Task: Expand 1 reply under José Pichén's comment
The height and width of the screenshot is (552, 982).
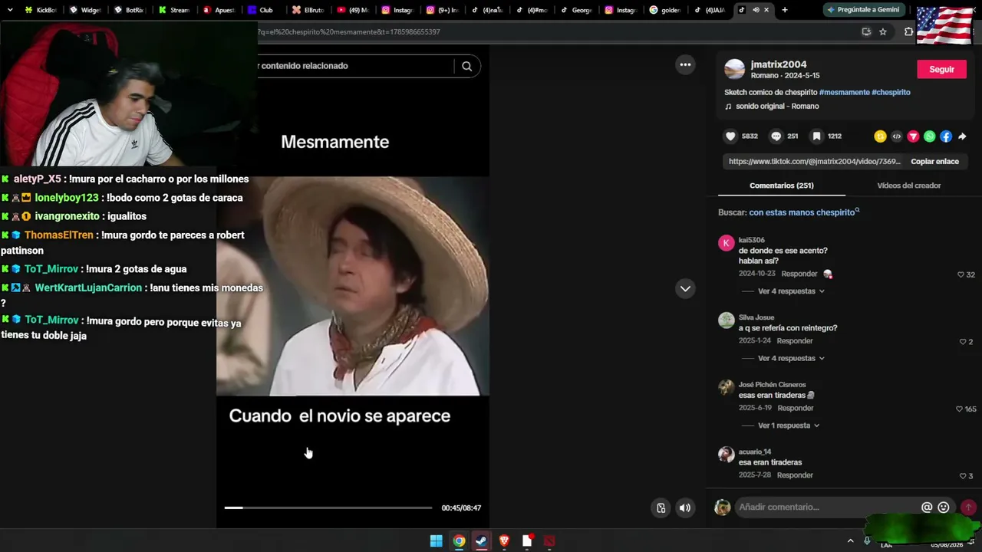Action: [x=789, y=426]
